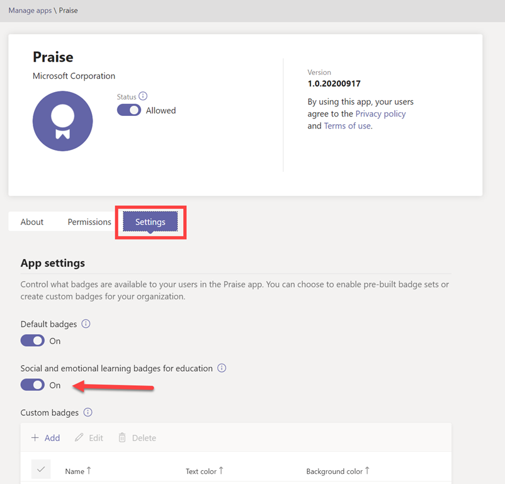Click the Praise app badge icon

[x=62, y=121]
